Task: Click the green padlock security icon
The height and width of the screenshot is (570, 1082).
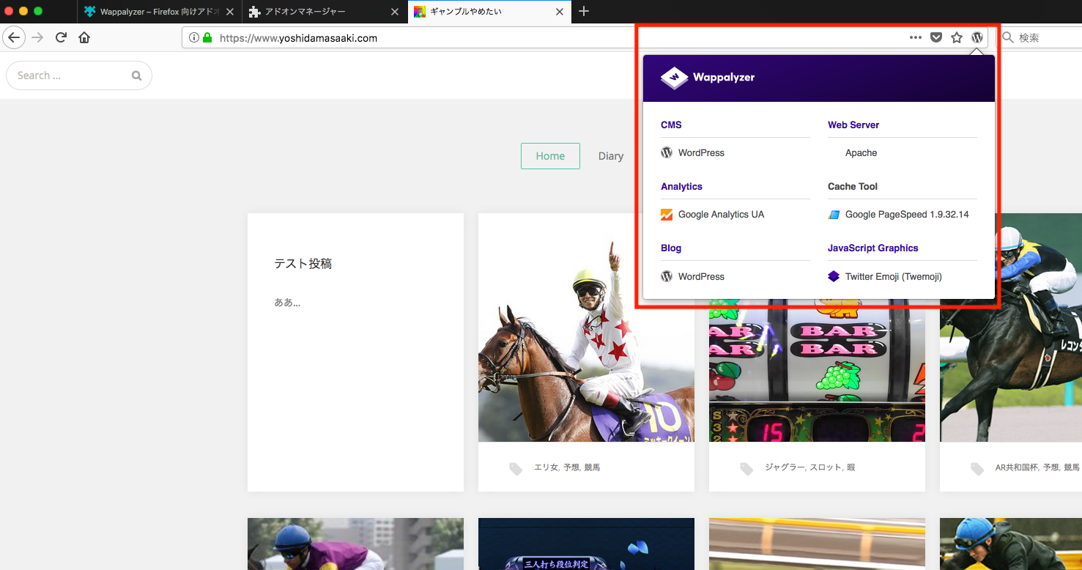Action: click(x=207, y=37)
